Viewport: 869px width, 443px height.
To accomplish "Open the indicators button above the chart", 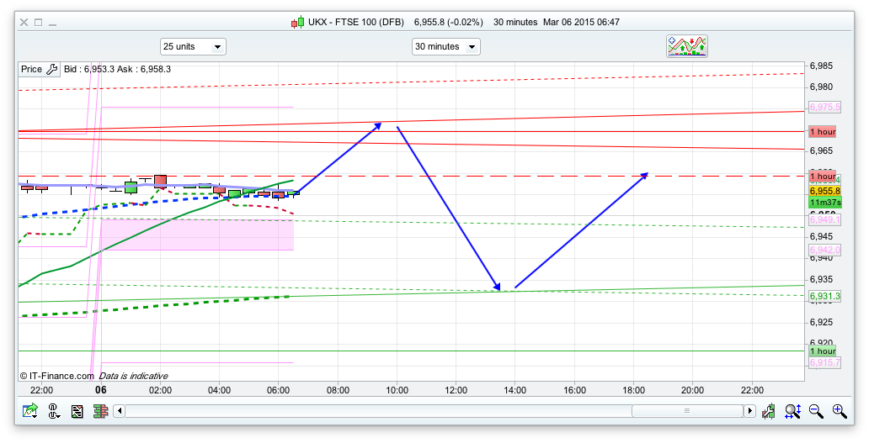I will point(687,46).
